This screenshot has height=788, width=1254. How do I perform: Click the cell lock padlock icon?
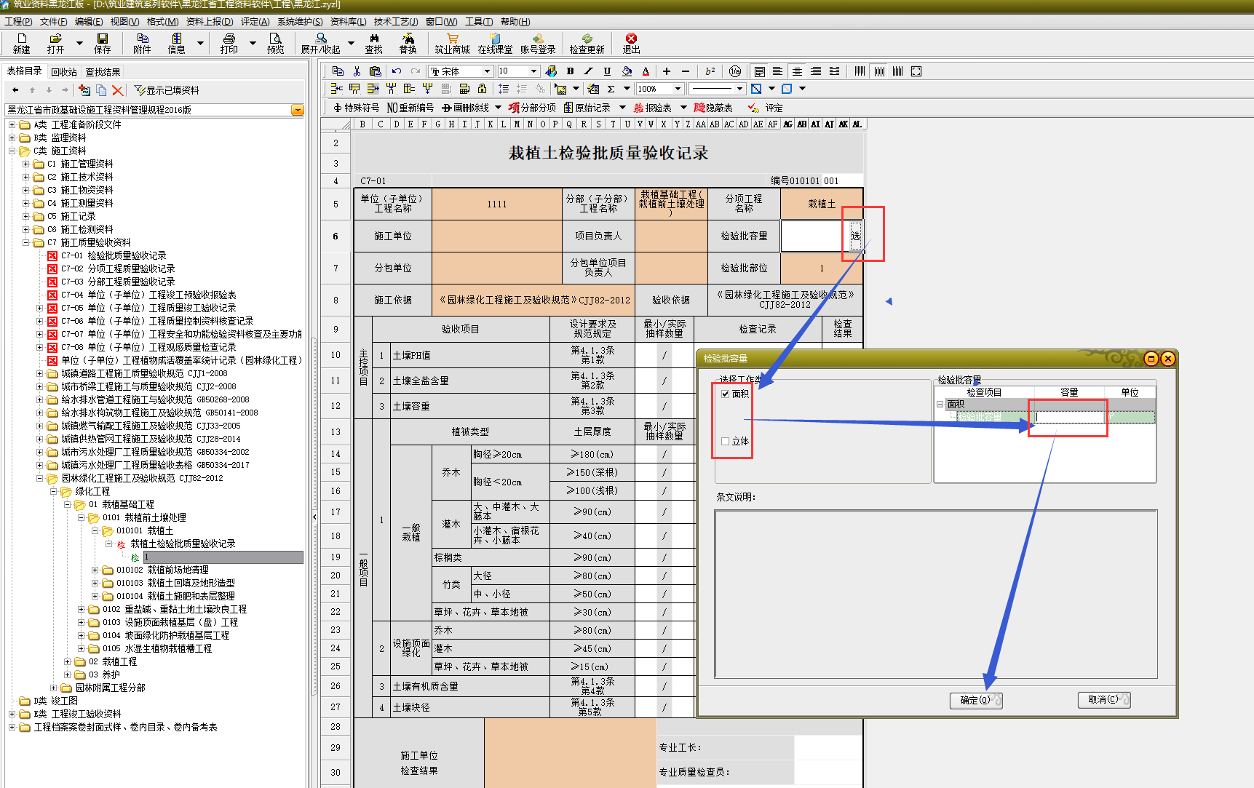tap(482, 89)
